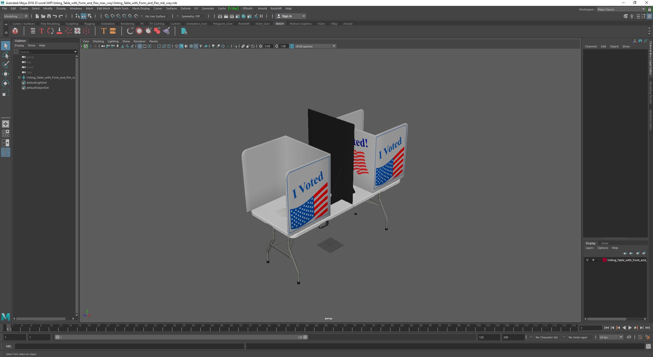
Task: Choose the Scale tool in toolbox
Action: coord(6,93)
